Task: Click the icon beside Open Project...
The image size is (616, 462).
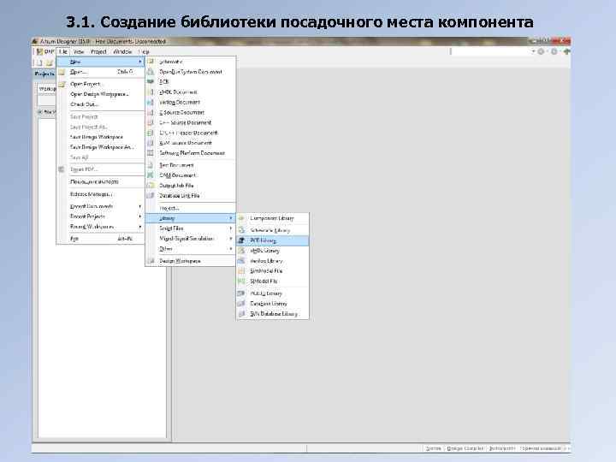Action: (x=62, y=84)
